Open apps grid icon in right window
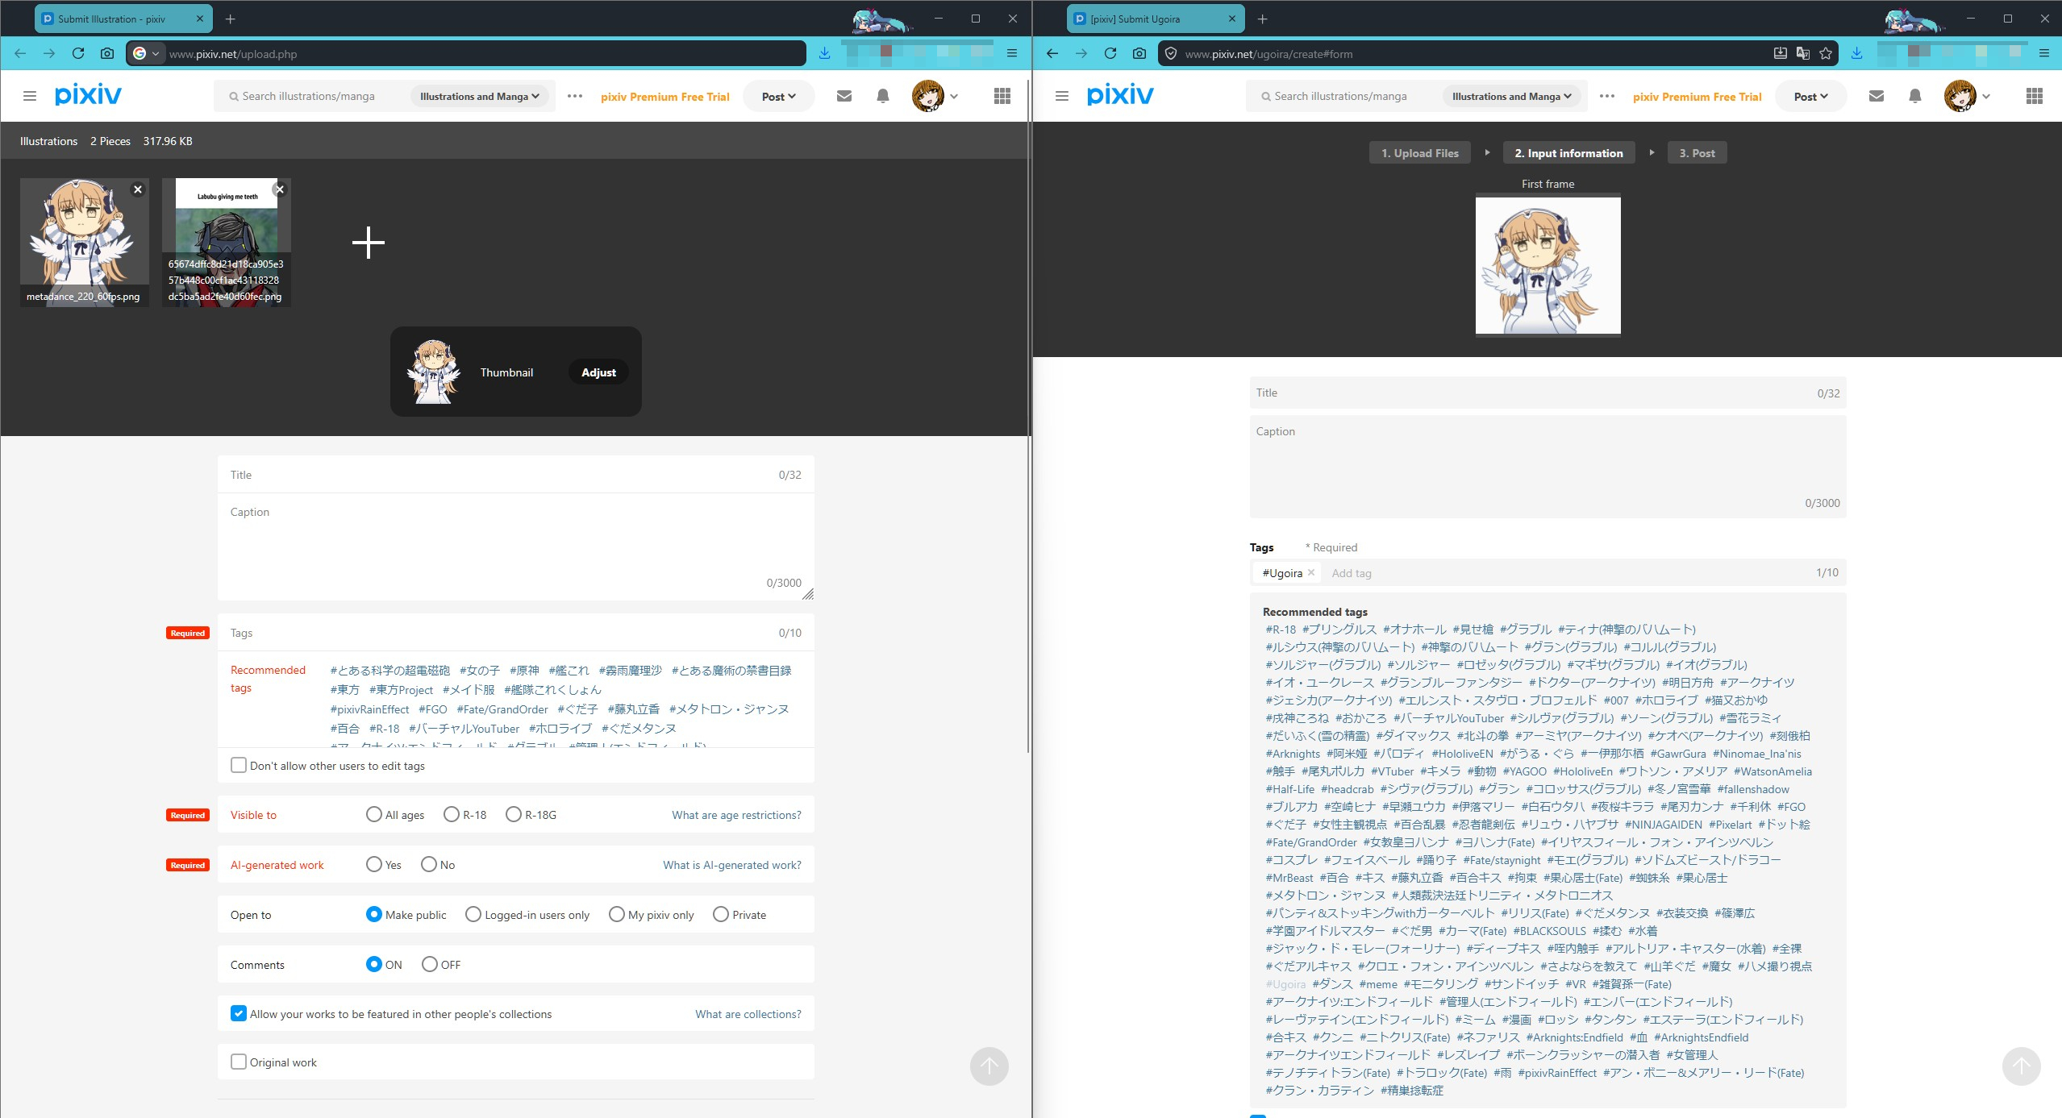2062x1118 pixels. click(x=2035, y=96)
